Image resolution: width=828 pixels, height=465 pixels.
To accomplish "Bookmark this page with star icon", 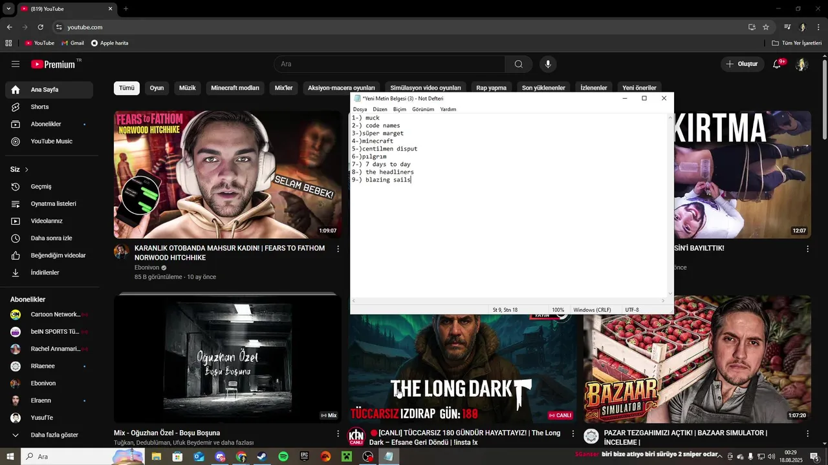I will click(766, 27).
